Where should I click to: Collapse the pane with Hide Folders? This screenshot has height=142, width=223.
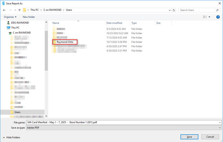(x=11, y=137)
